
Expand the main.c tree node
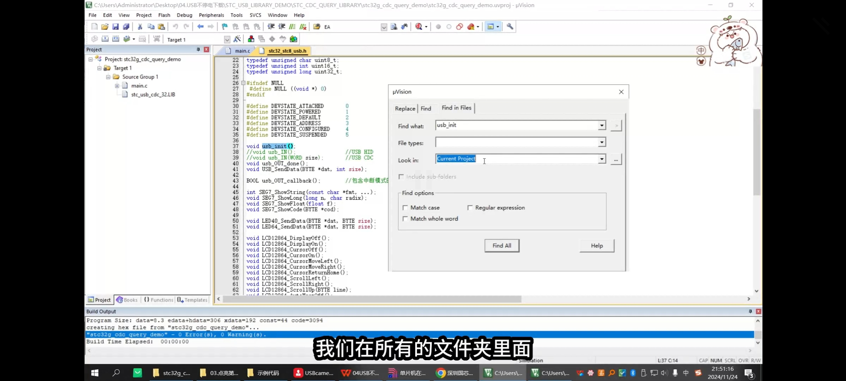(x=117, y=86)
